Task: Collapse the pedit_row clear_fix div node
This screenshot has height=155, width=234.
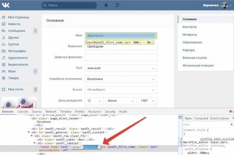Action: coord(32,136)
